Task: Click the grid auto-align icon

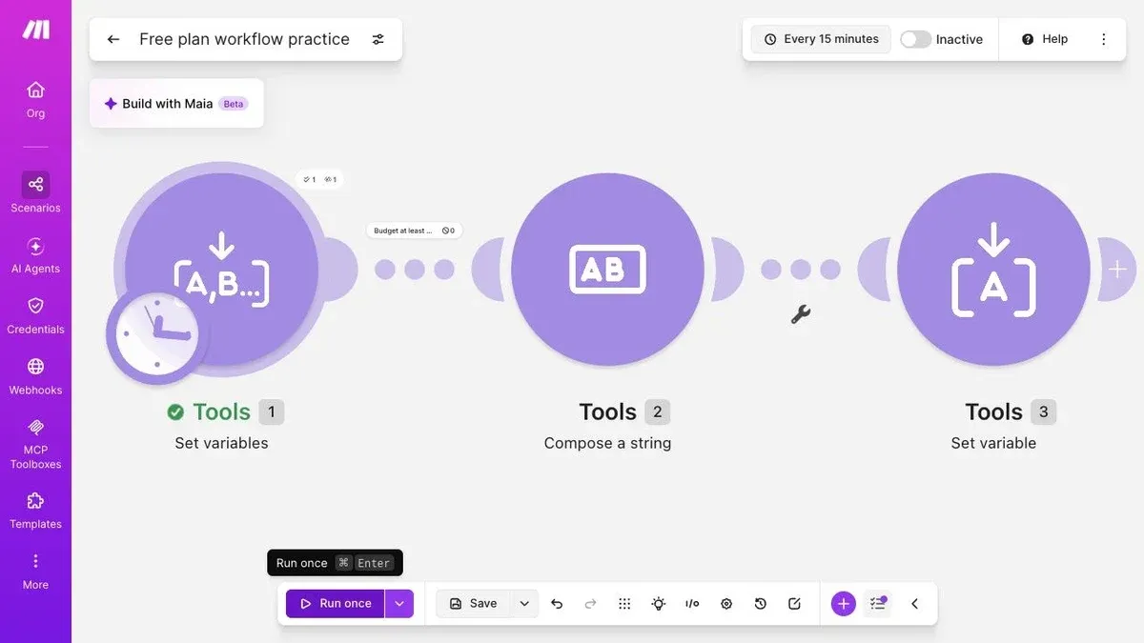Action: (624, 603)
